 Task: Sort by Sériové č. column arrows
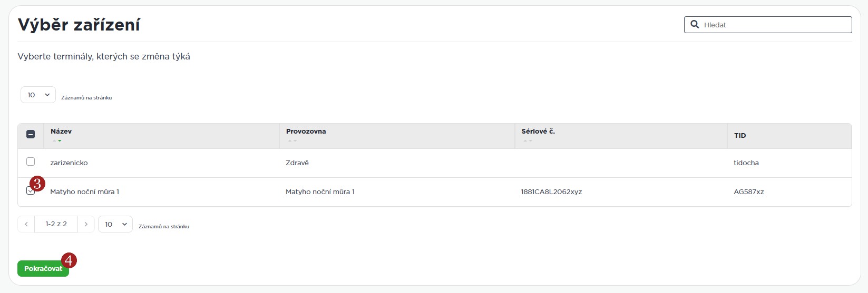pyautogui.click(x=528, y=141)
